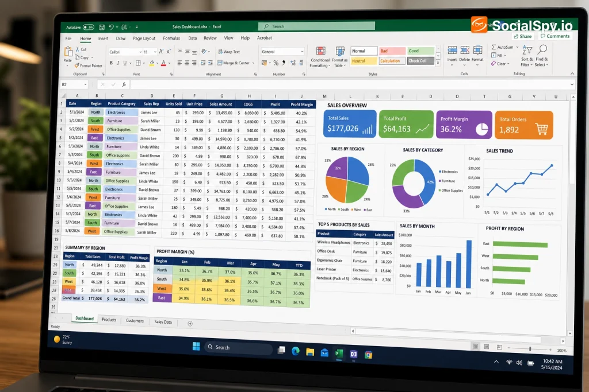This screenshot has height=392, width=589.
Task: Click the Increase Indent icon
Action: (211, 63)
